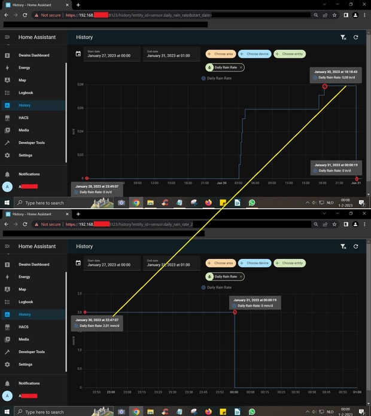Image resolution: width=371 pixels, height=416 pixels.
Task: Clear filters icon in upper window History header
Action: click(x=343, y=38)
